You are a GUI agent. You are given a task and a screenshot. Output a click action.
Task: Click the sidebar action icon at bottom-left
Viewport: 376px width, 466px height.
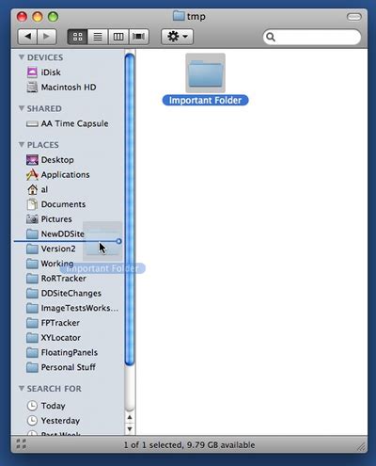pos(21,443)
